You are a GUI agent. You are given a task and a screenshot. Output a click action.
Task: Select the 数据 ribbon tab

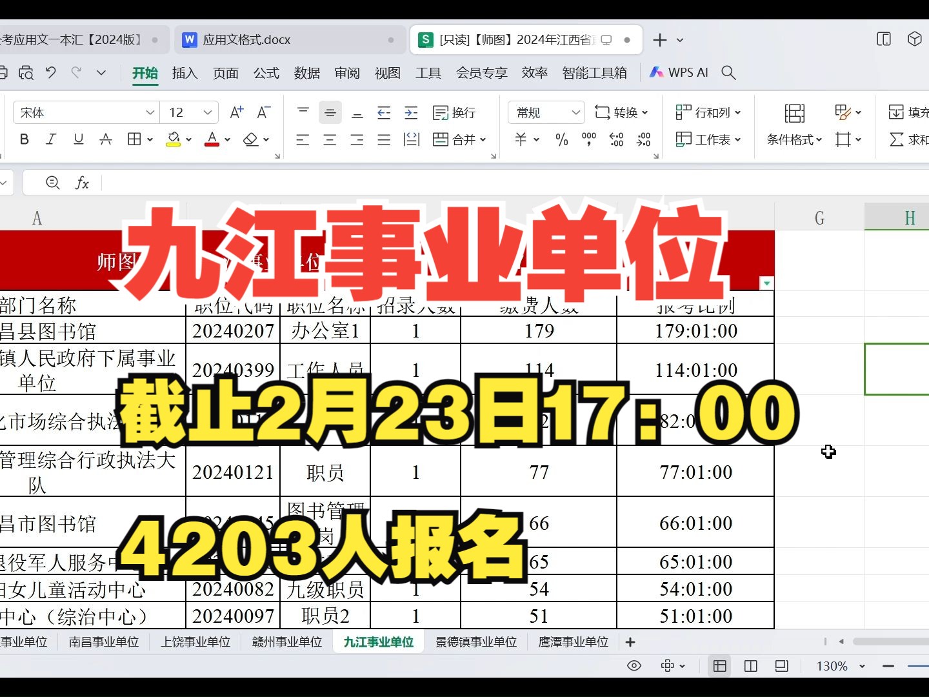[307, 73]
